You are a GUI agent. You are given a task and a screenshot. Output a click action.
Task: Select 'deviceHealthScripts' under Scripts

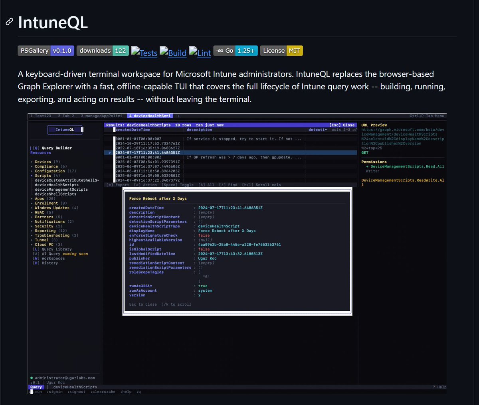57,185
